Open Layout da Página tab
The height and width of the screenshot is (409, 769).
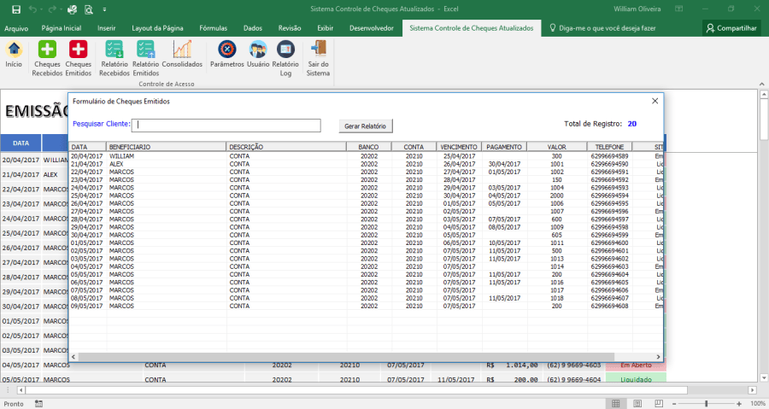click(157, 28)
